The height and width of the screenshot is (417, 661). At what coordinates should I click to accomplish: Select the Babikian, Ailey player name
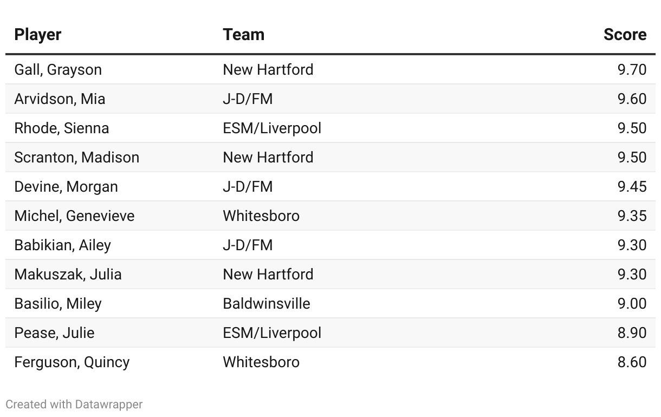[62, 245]
